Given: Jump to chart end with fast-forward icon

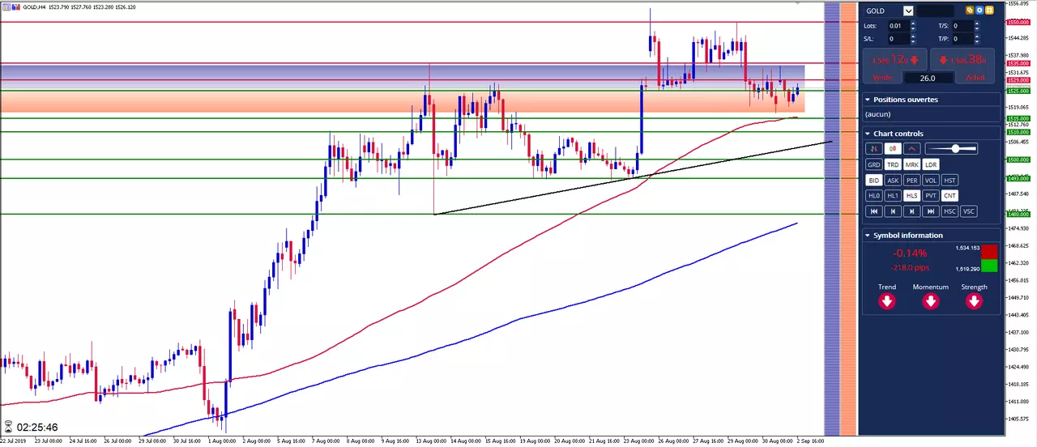Looking at the screenshot, I should pyautogui.click(x=931, y=211).
